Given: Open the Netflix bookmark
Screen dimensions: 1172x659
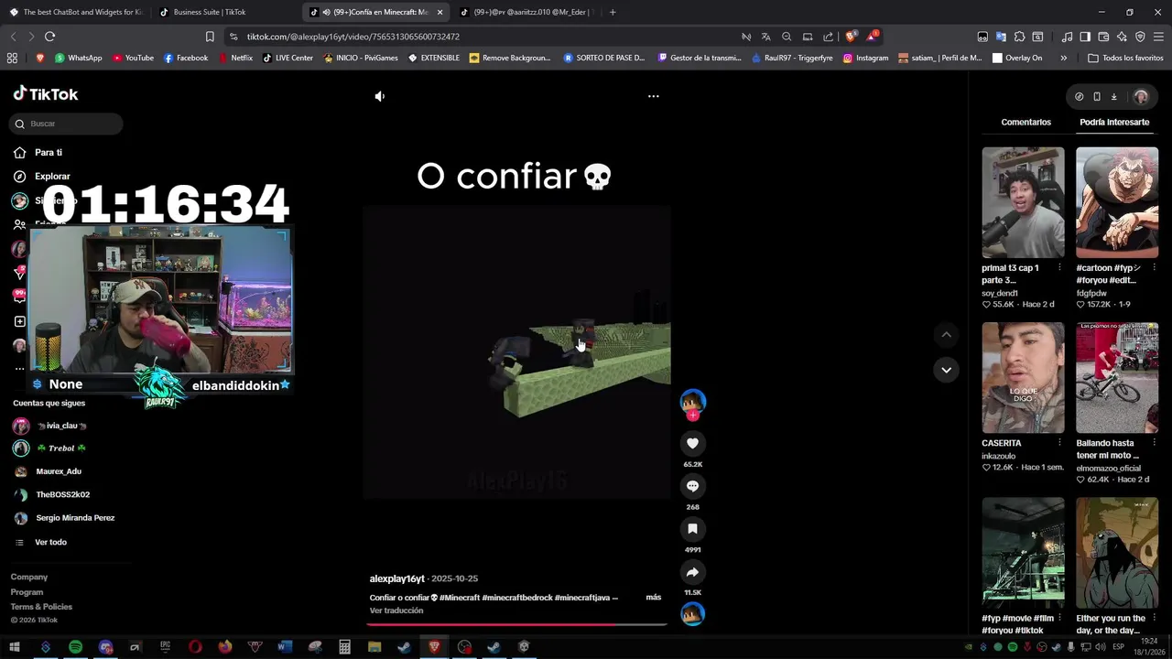Looking at the screenshot, I should pyautogui.click(x=236, y=58).
